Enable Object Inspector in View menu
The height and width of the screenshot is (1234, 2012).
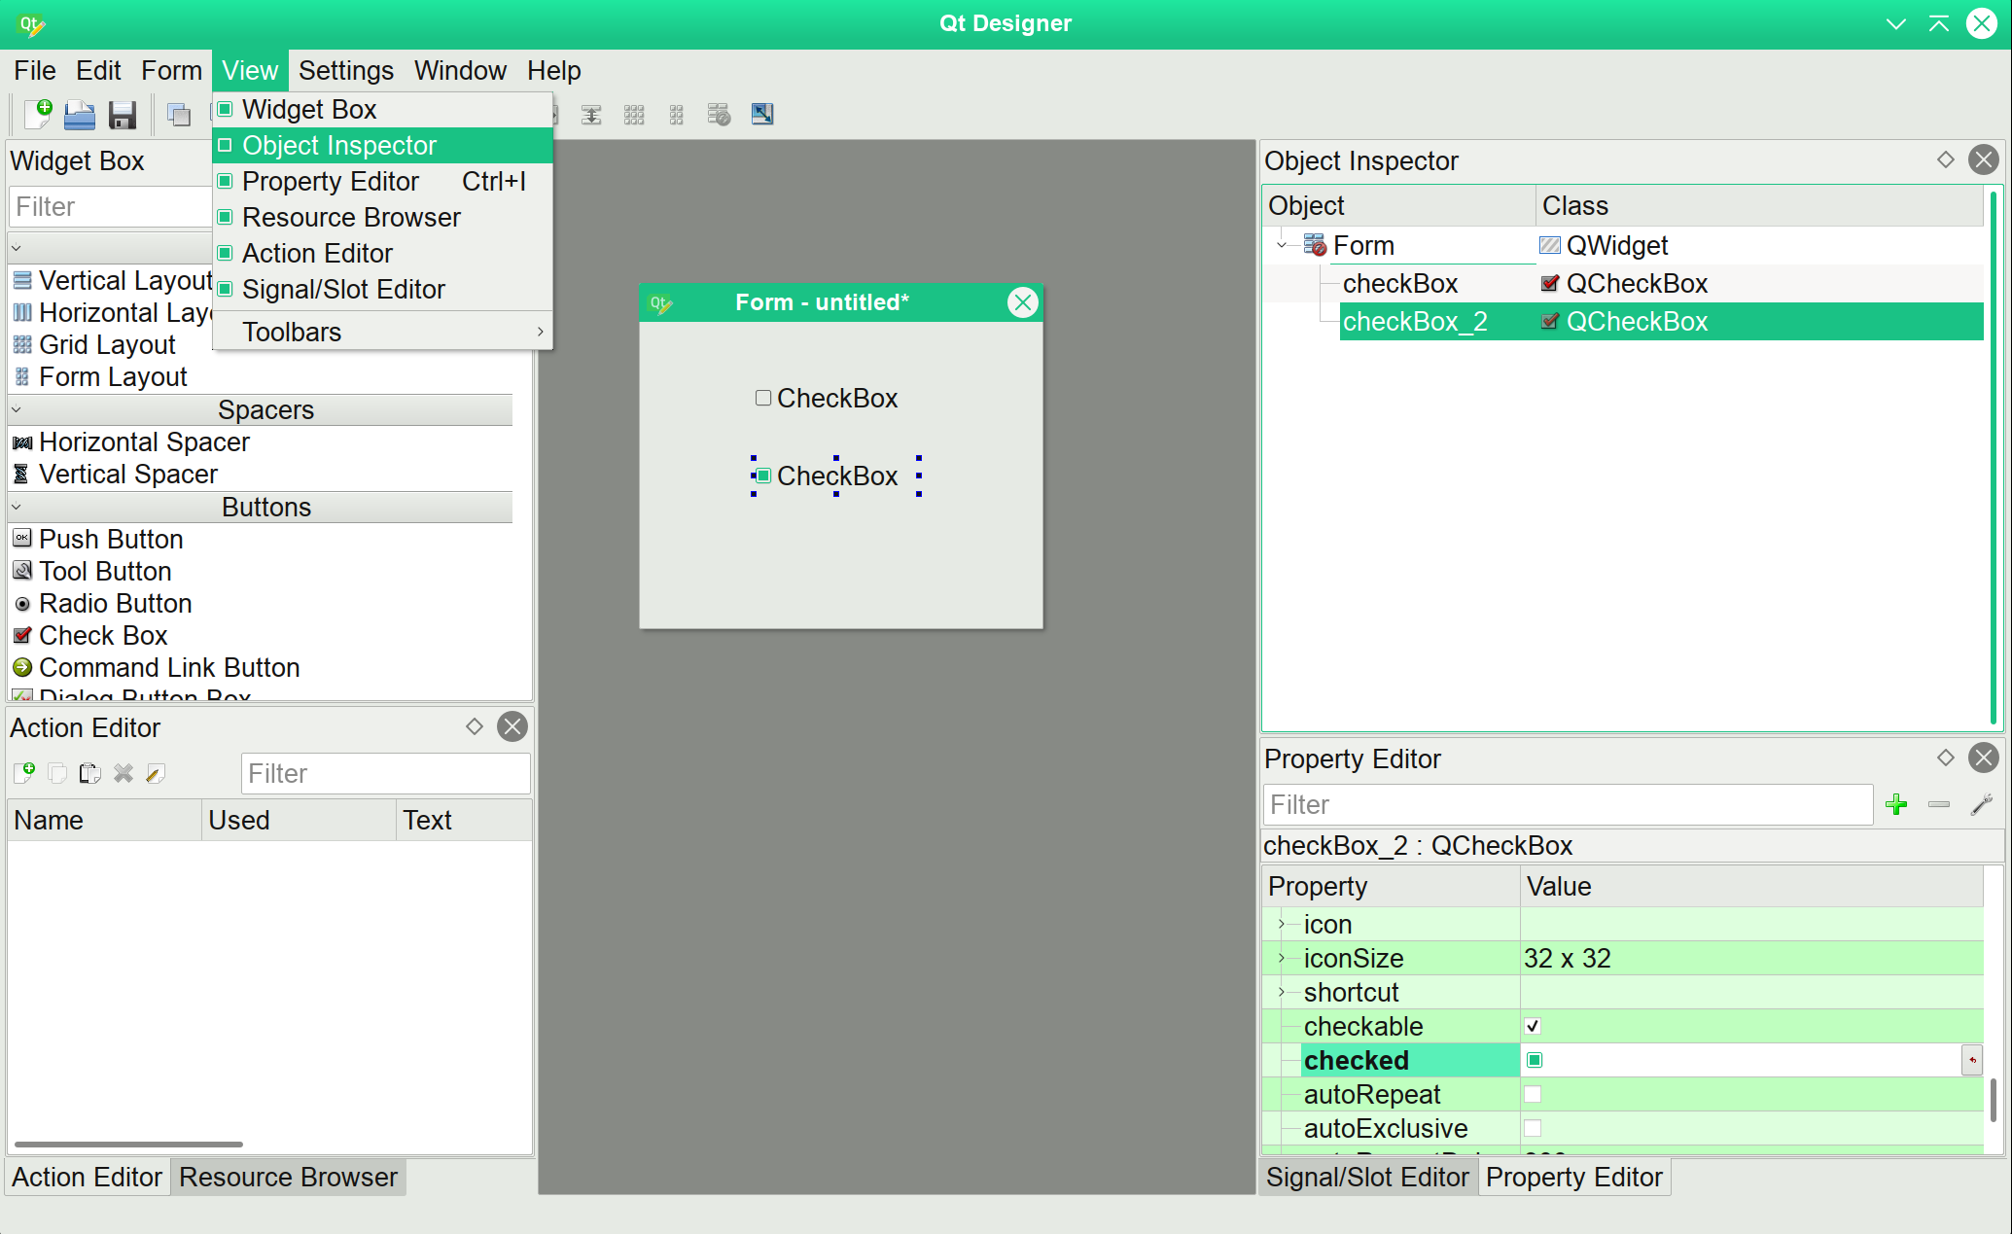pos(338,146)
